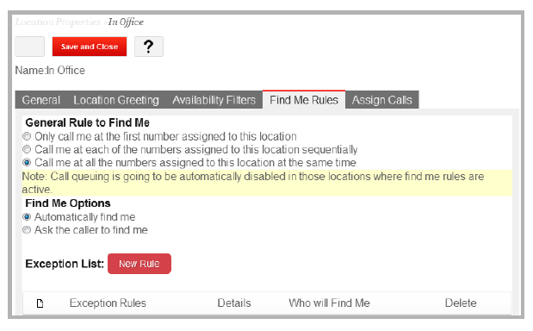Click the question mark help icon
Viewport: 533px width, 331px height.
[149, 47]
